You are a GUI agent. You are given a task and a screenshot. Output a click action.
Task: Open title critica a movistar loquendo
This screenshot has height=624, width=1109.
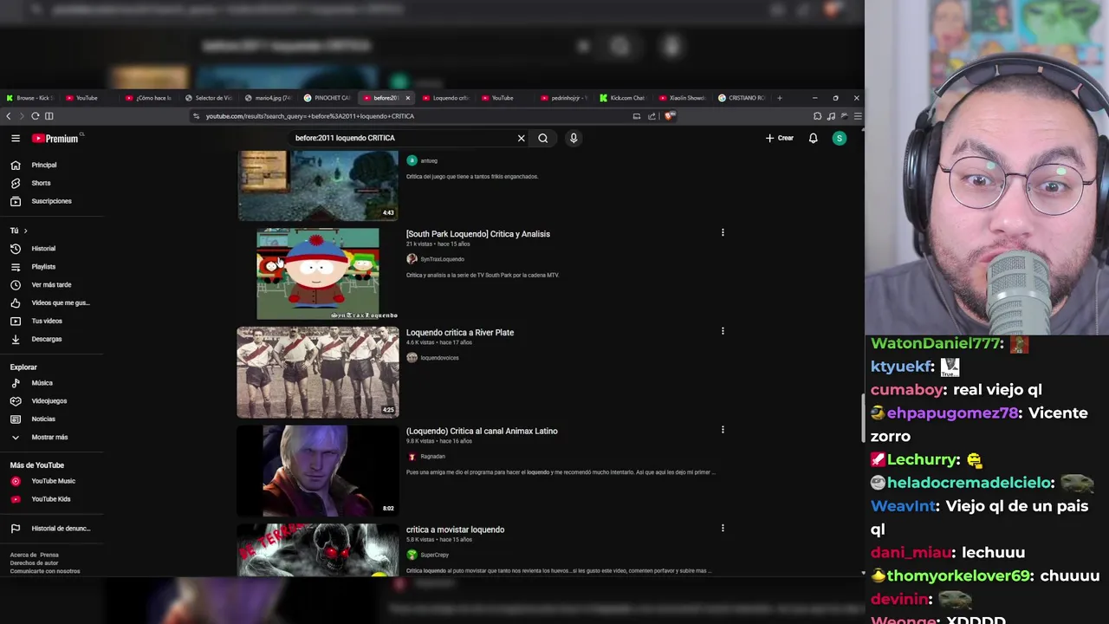(455, 530)
